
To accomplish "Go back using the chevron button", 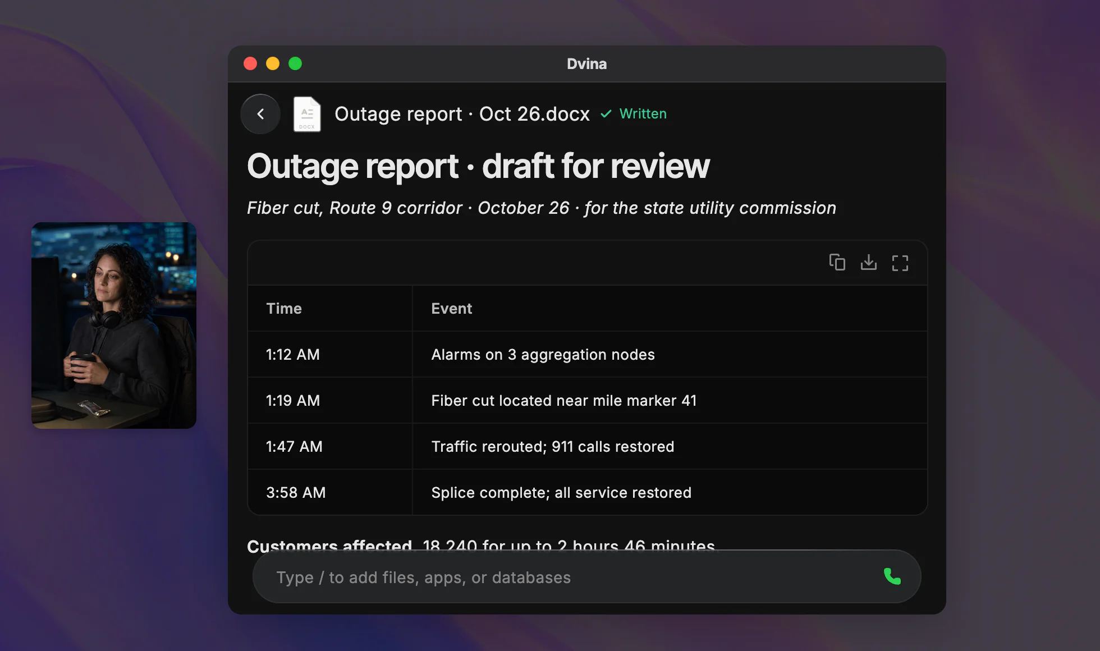I will (260, 114).
